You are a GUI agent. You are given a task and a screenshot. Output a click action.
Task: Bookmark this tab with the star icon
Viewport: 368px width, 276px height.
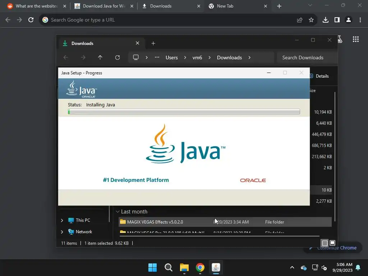pyautogui.click(x=311, y=20)
